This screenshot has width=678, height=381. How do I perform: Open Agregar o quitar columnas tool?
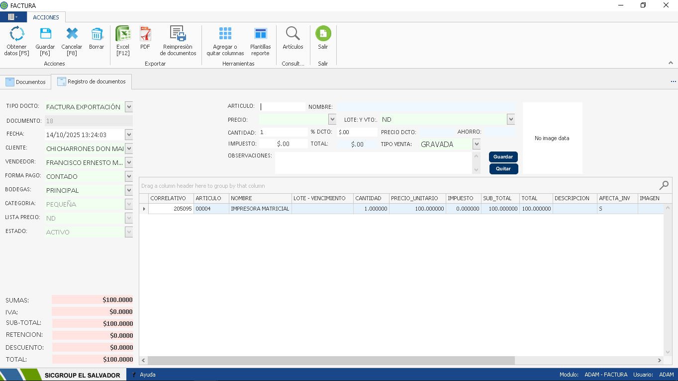(x=225, y=34)
